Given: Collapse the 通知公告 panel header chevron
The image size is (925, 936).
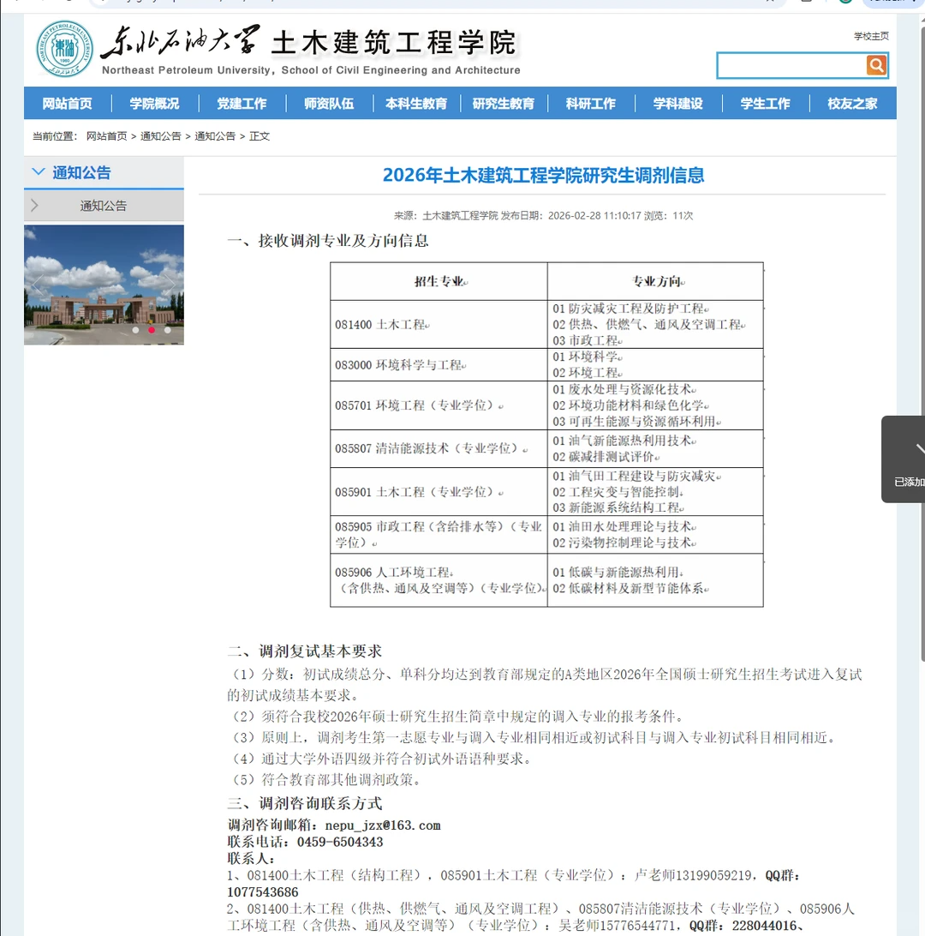Looking at the screenshot, I should pos(38,171).
